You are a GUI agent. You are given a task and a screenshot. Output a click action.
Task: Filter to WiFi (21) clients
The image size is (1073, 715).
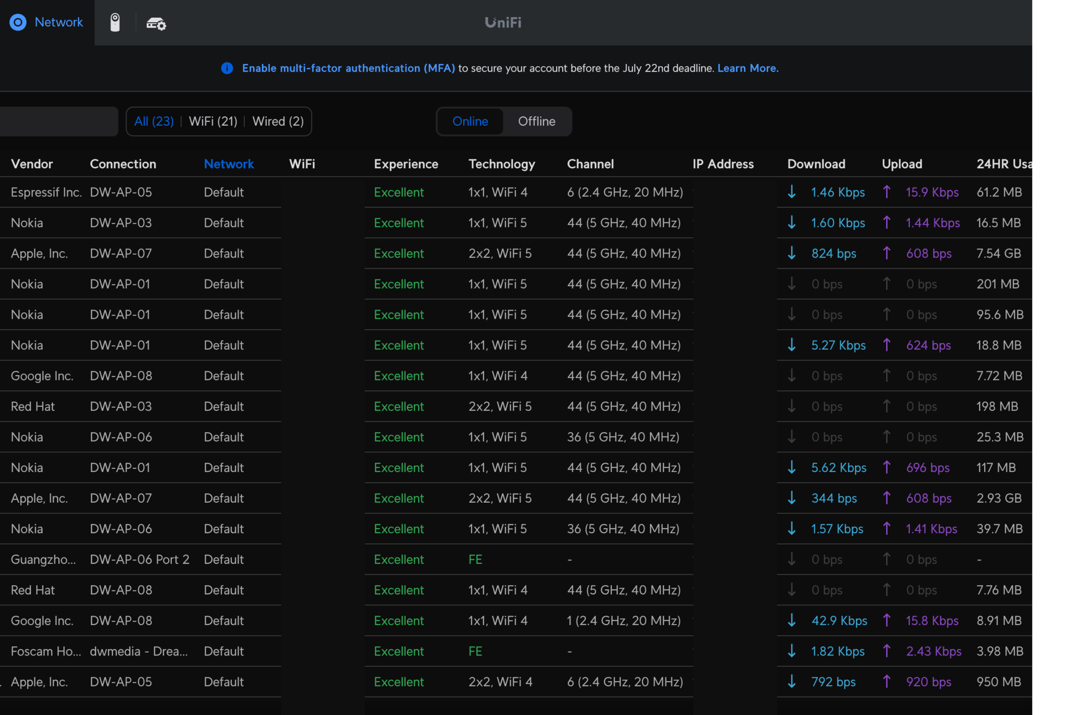pyautogui.click(x=213, y=121)
